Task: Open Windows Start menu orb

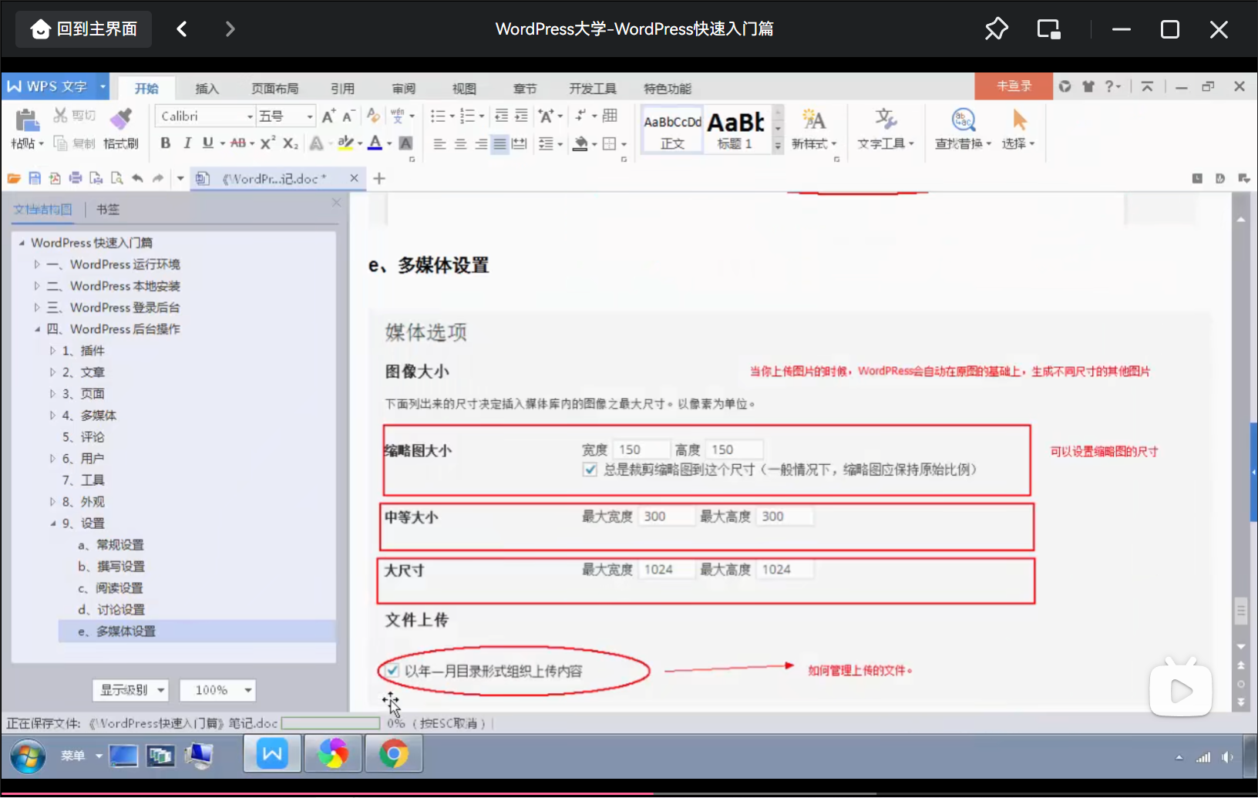Action: click(28, 756)
